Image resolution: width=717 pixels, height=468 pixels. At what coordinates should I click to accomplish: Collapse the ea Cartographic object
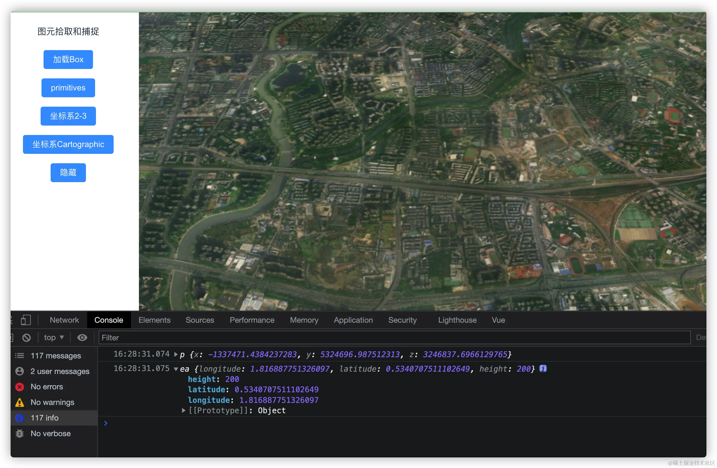point(176,369)
